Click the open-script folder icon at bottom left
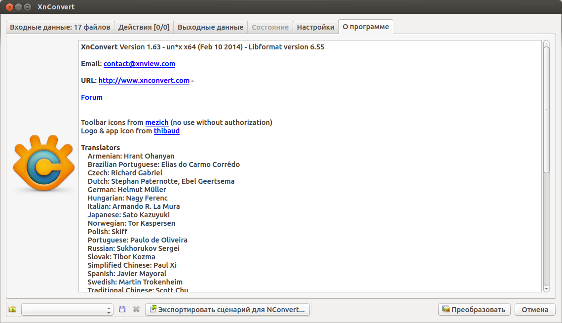 tap(12, 309)
